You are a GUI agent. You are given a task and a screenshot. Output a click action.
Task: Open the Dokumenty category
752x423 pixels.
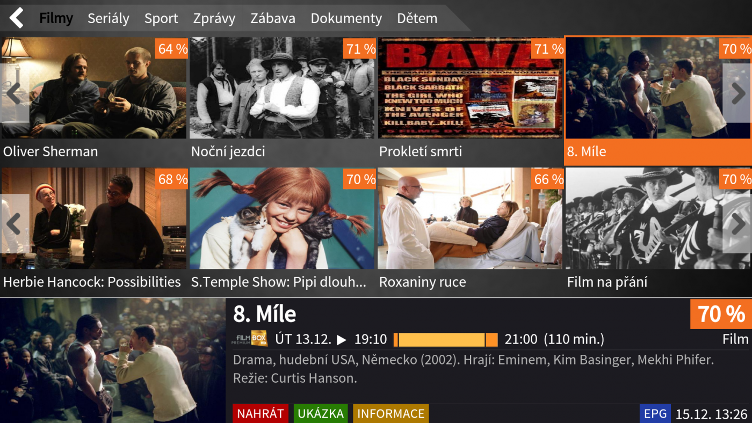click(x=346, y=18)
